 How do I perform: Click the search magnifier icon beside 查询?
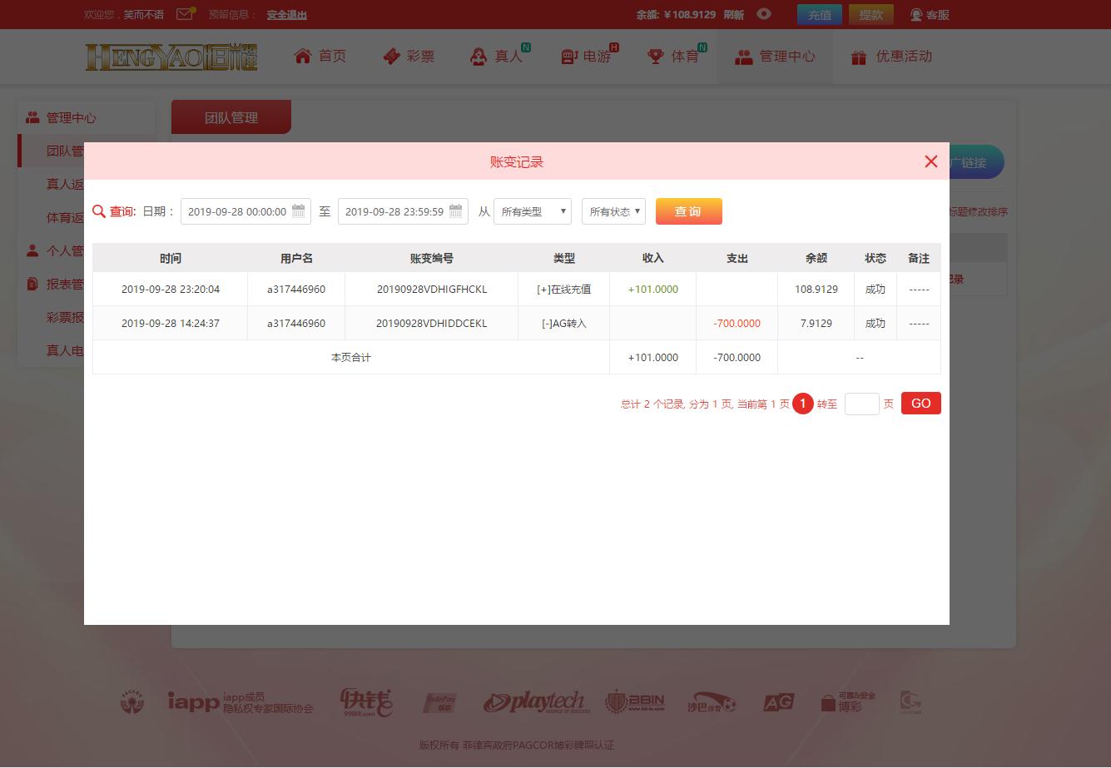coord(99,211)
